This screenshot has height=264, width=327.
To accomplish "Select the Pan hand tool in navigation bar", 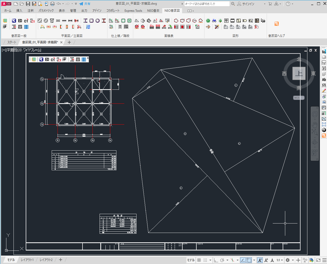I will 315,125.
